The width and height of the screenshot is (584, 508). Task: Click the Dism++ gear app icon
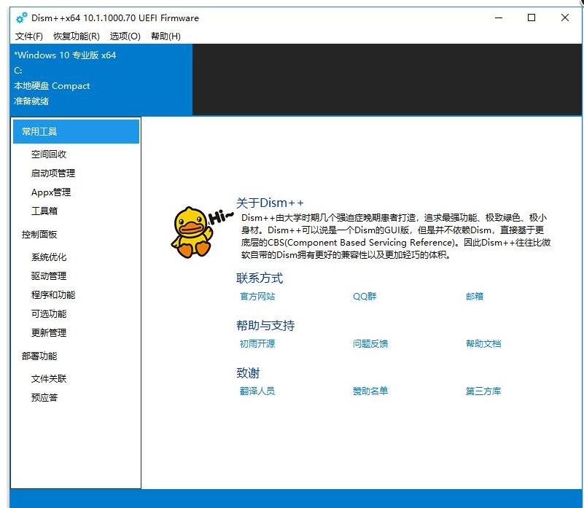pyautogui.click(x=22, y=17)
